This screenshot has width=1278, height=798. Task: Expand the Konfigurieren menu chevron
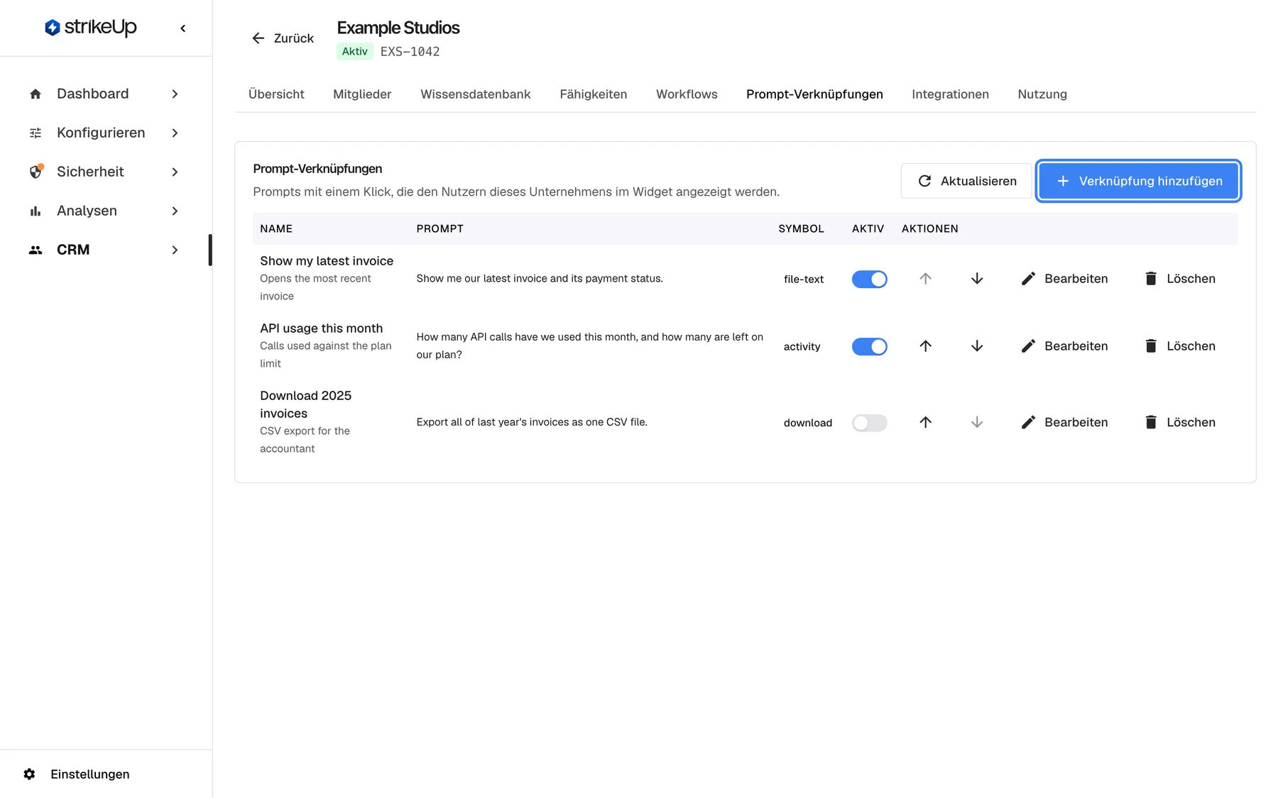[175, 133]
